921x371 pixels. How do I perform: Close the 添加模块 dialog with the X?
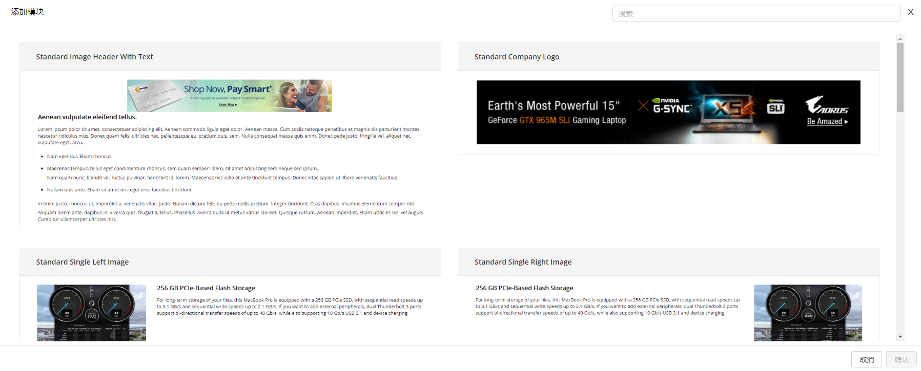point(910,12)
